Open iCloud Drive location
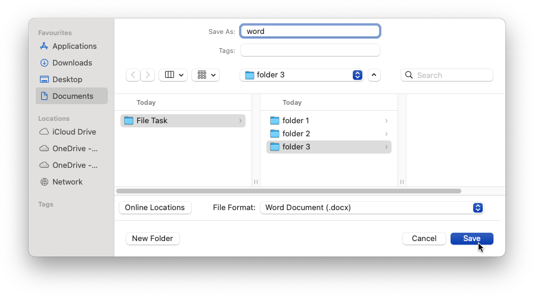The image size is (534, 297). pyautogui.click(x=68, y=132)
